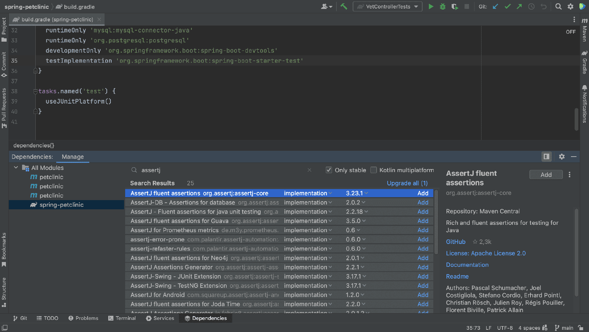Open IDE settings gear in top toolbar

[x=570, y=6]
